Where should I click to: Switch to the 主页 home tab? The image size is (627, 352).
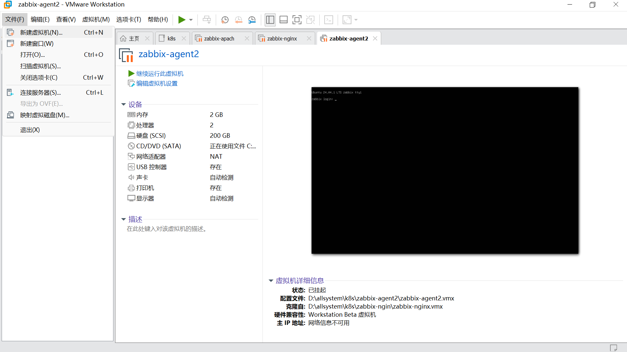pyautogui.click(x=130, y=39)
